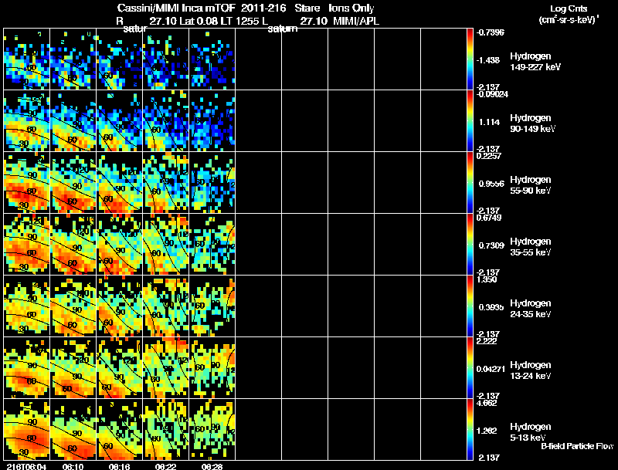This screenshot has width=618, height=470.
Task: Click the 06:16 time label
Action: [120, 466]
